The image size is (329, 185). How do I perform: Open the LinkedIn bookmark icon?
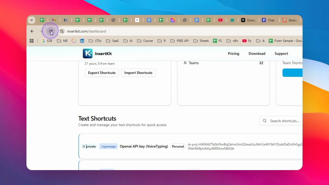[82, 41]
